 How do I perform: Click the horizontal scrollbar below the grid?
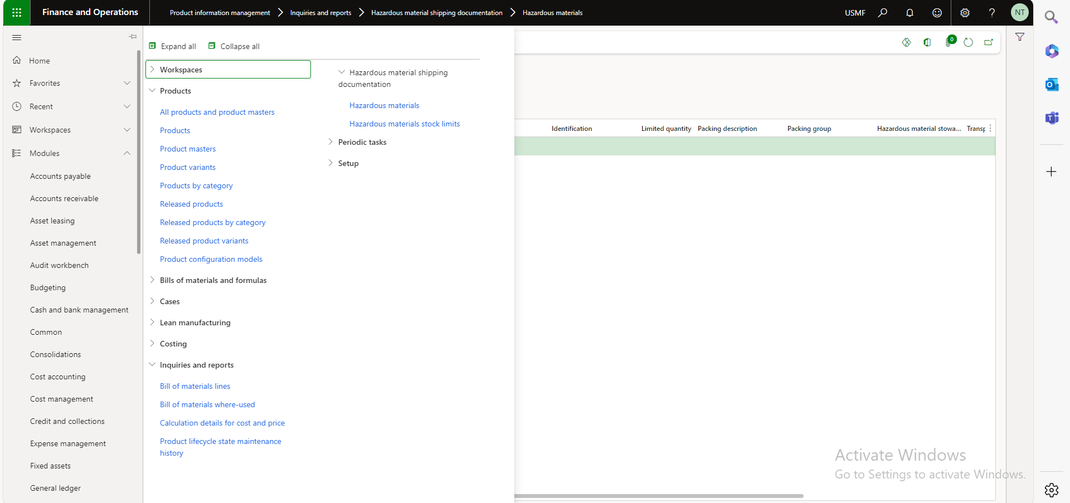(x=659, y=496)
